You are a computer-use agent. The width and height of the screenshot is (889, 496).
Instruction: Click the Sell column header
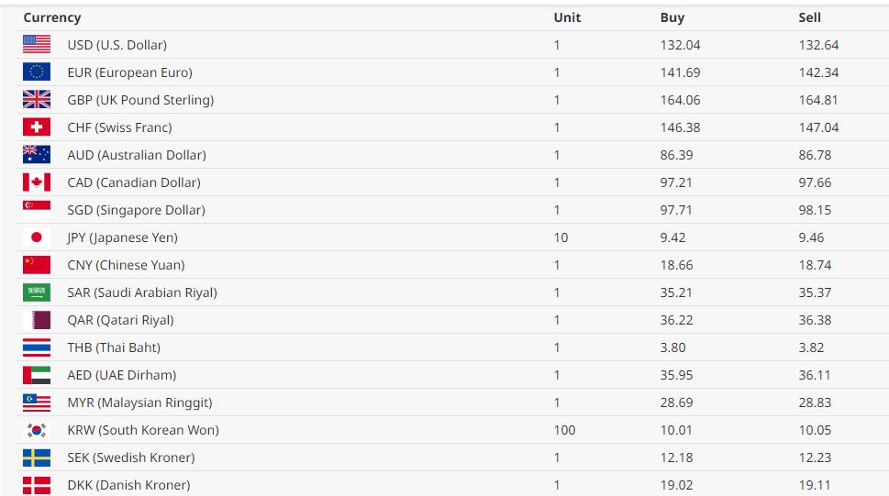pos(809,17)
